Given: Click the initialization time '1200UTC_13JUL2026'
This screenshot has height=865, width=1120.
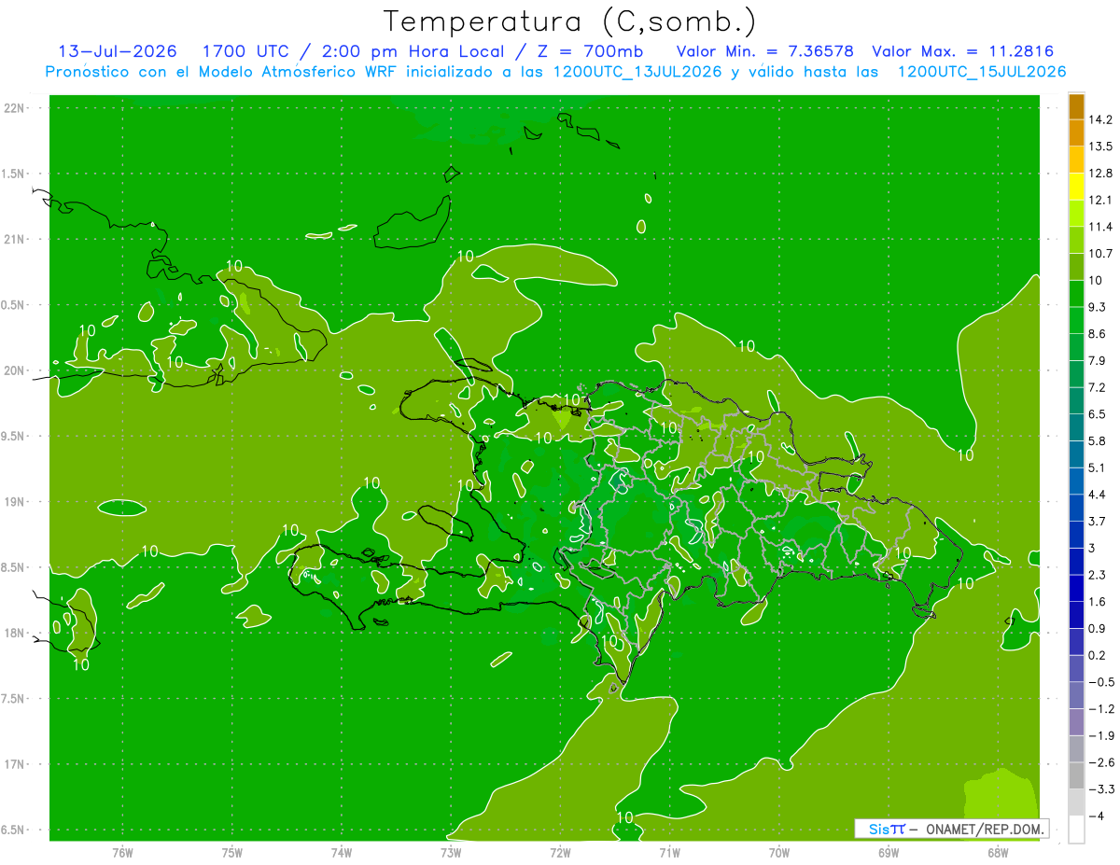Looking at the screenshot, I should pos(637,72).
